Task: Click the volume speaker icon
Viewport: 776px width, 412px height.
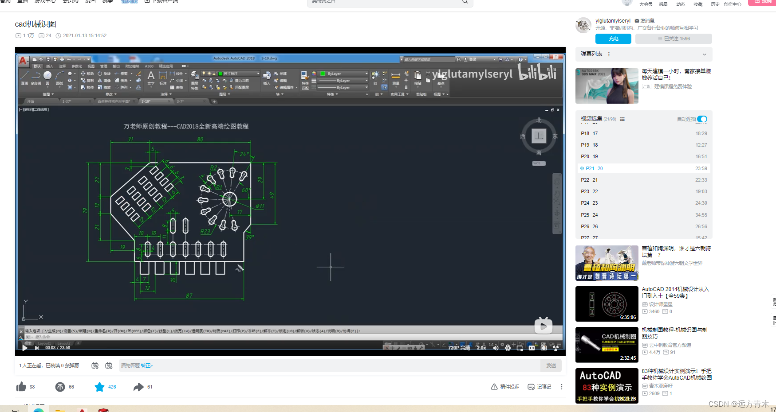Action: (496, 348)
